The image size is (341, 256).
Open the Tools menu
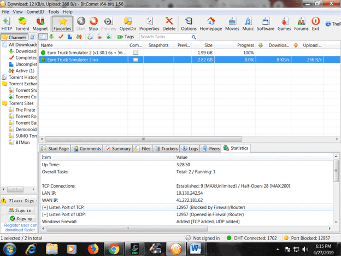pyautogui.click(x=54, y=11)
